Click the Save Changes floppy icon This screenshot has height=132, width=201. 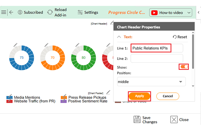137,119
